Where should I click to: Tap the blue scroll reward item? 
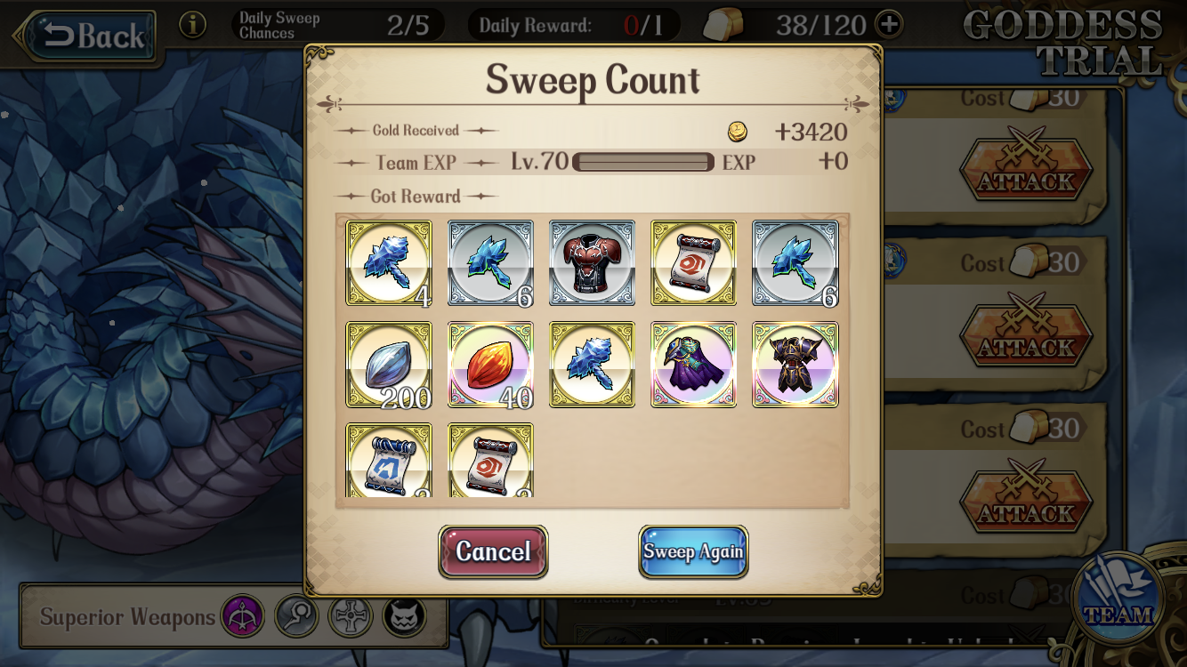pos(389,460)
